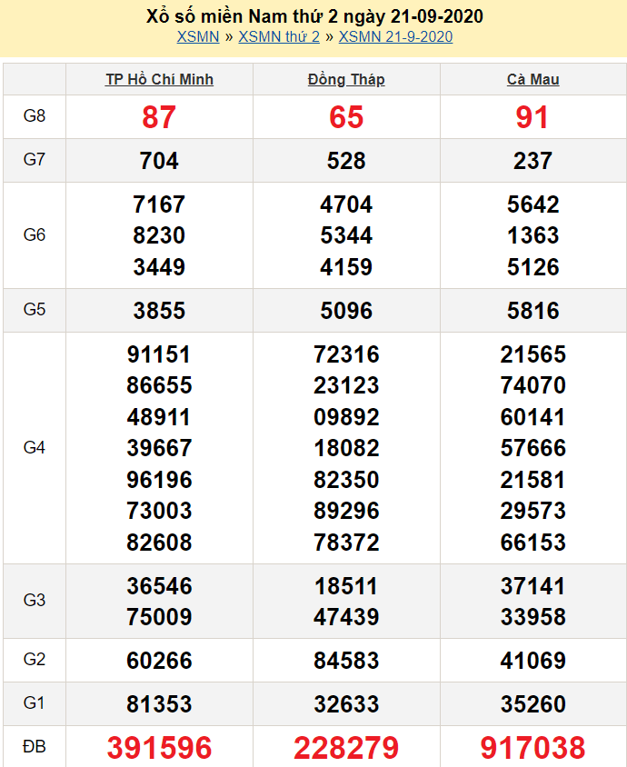The width and height of the screenshot is (627, 767).
Task: Select the red G8 number 87
Action: tap(159, 117)
